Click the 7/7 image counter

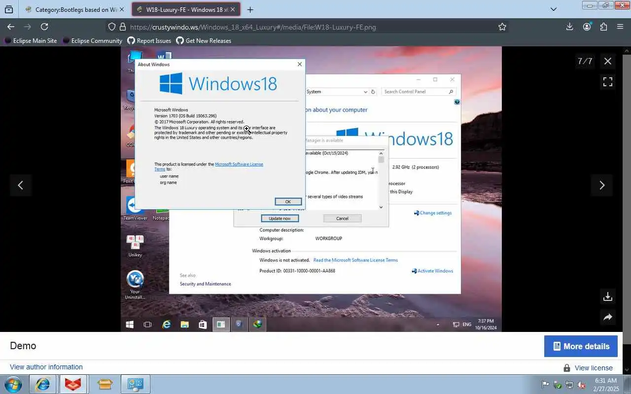[585, 61]
